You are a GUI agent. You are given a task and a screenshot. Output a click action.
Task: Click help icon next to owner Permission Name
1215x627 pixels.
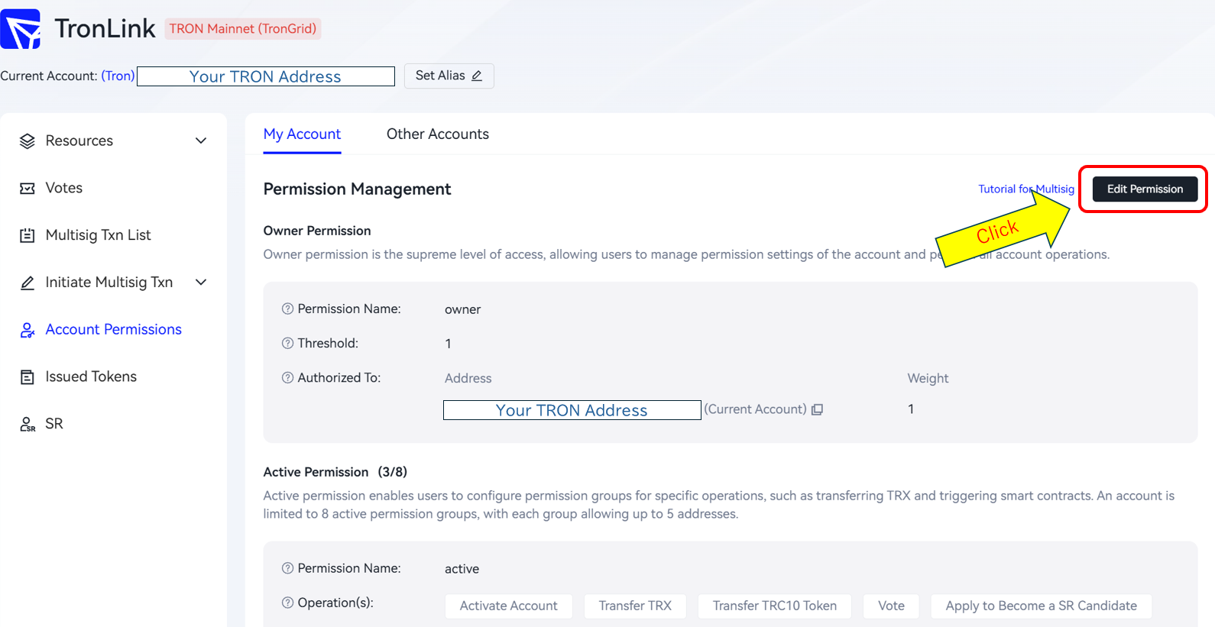[287, 309]
